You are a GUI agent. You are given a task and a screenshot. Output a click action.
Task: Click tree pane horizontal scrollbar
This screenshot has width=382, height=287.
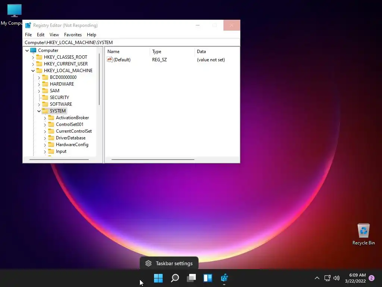coord(59,160)
